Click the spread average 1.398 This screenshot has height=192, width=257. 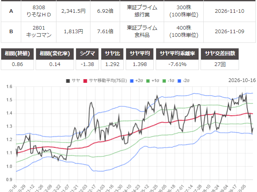(140, 64)
